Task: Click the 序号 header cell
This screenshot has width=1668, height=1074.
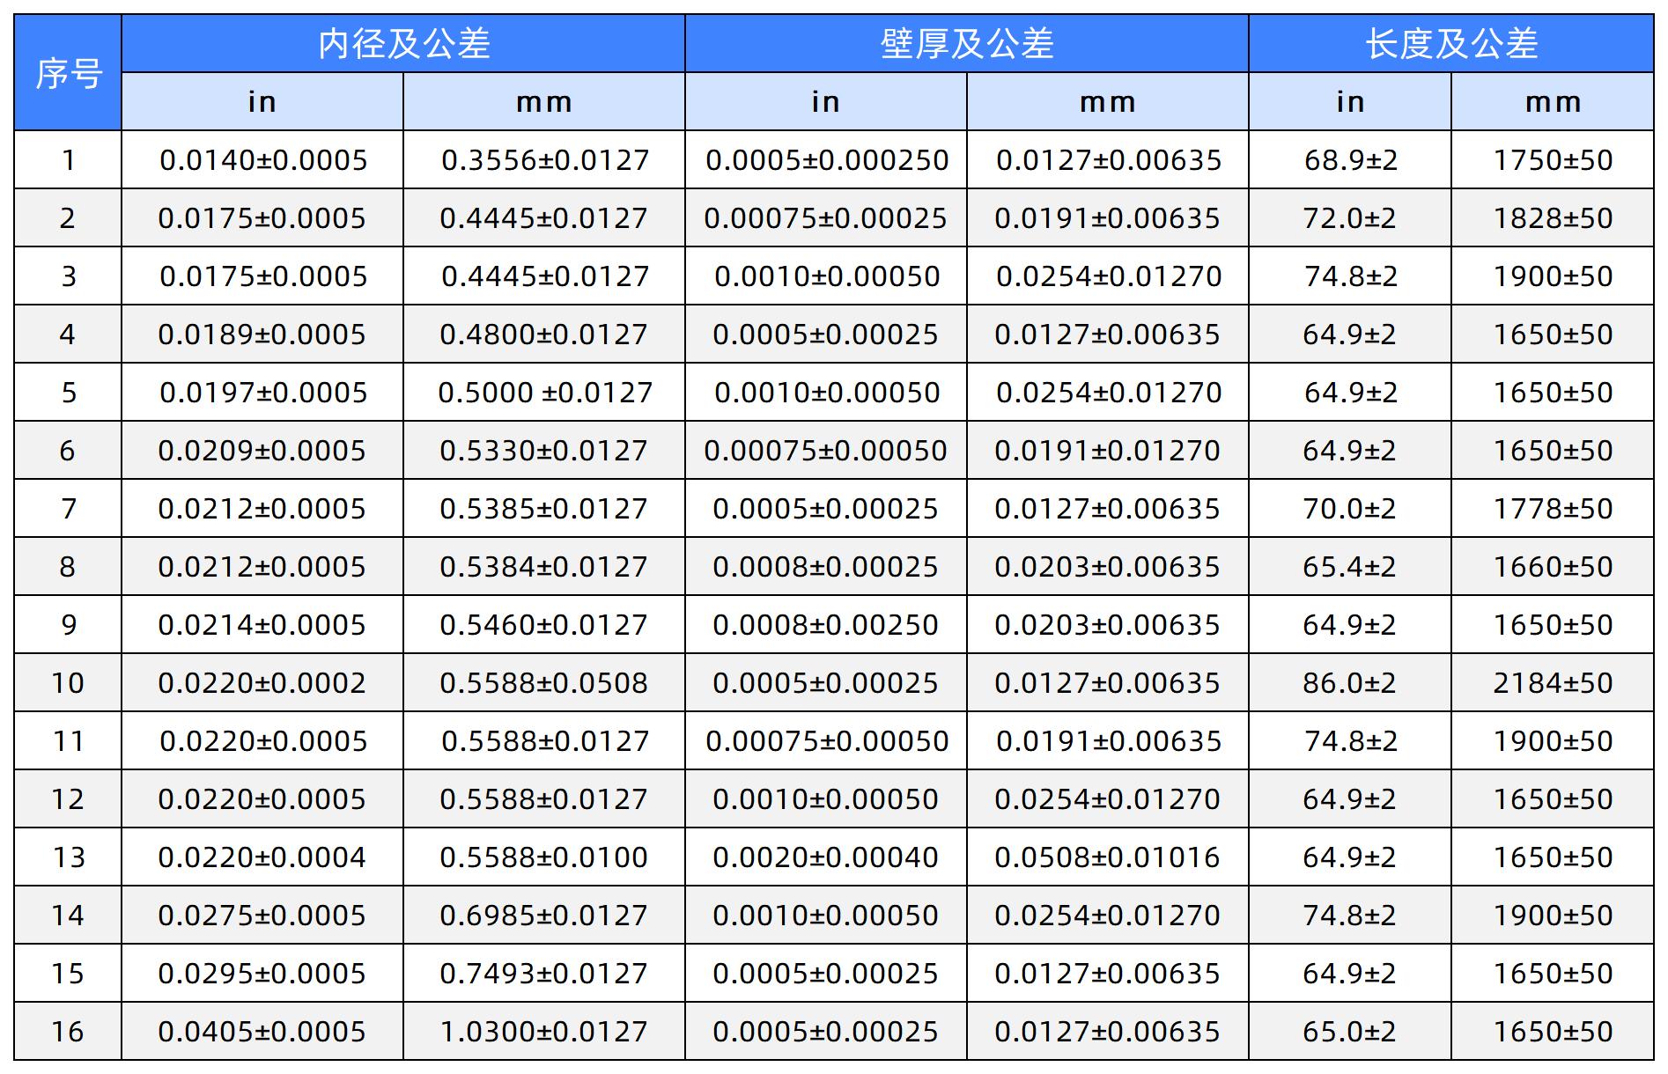Action: pos(68,73)
